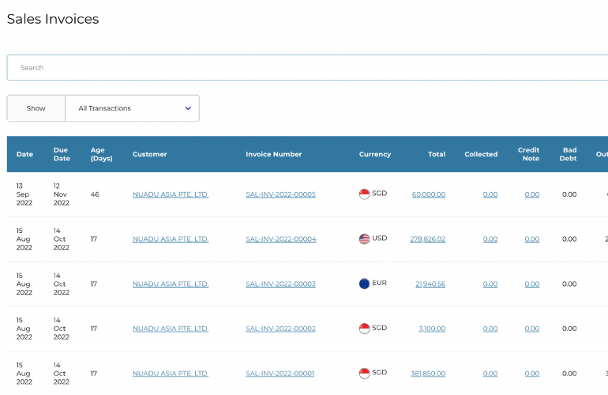608x395 pixels.
Task: Click the age value 46
Action: tap(95, 194)
